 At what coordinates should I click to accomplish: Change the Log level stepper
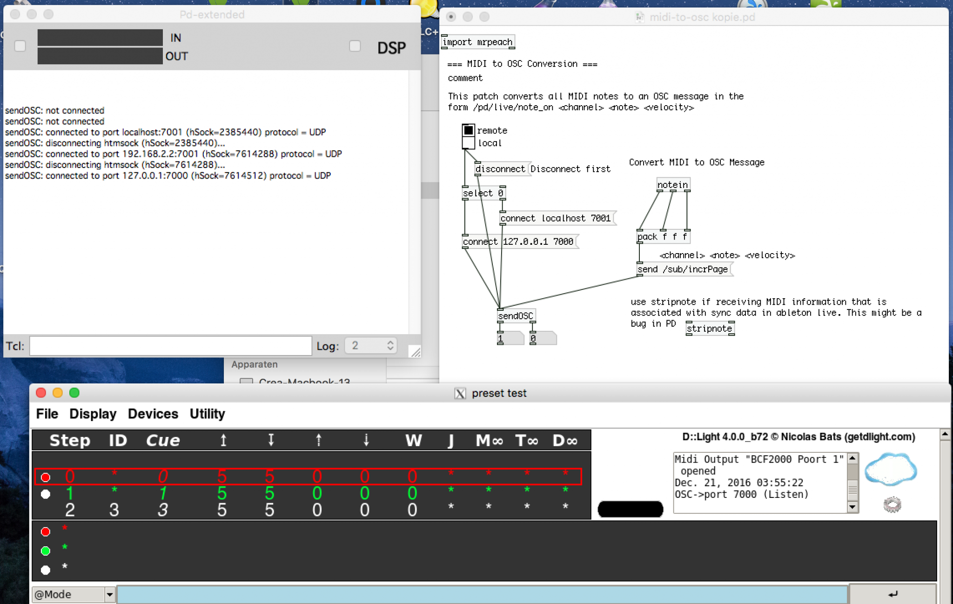[x=390, y=345]
